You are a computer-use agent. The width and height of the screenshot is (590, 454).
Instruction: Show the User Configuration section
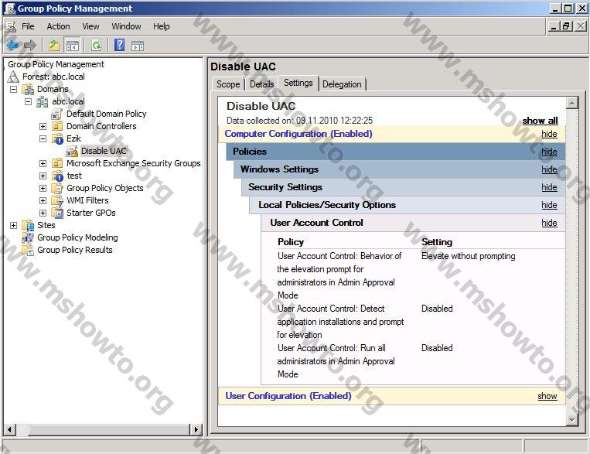pyautogui.click(x=547, y=396)
